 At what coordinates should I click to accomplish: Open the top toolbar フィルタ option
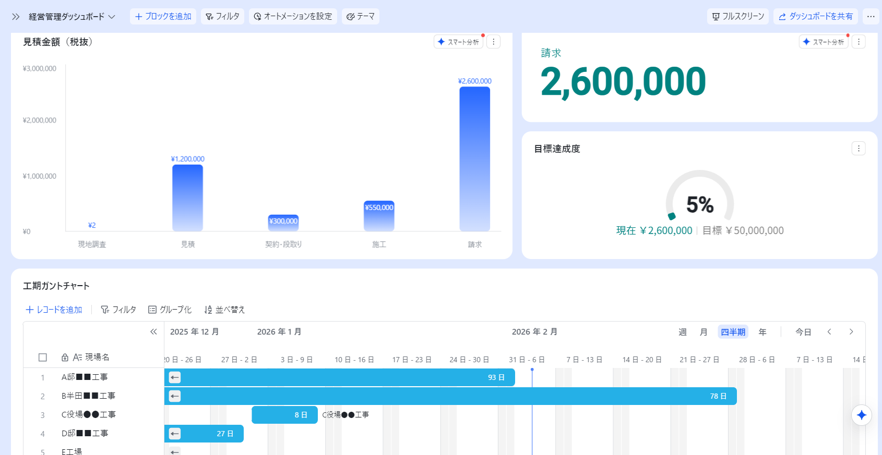pos(223,17)
